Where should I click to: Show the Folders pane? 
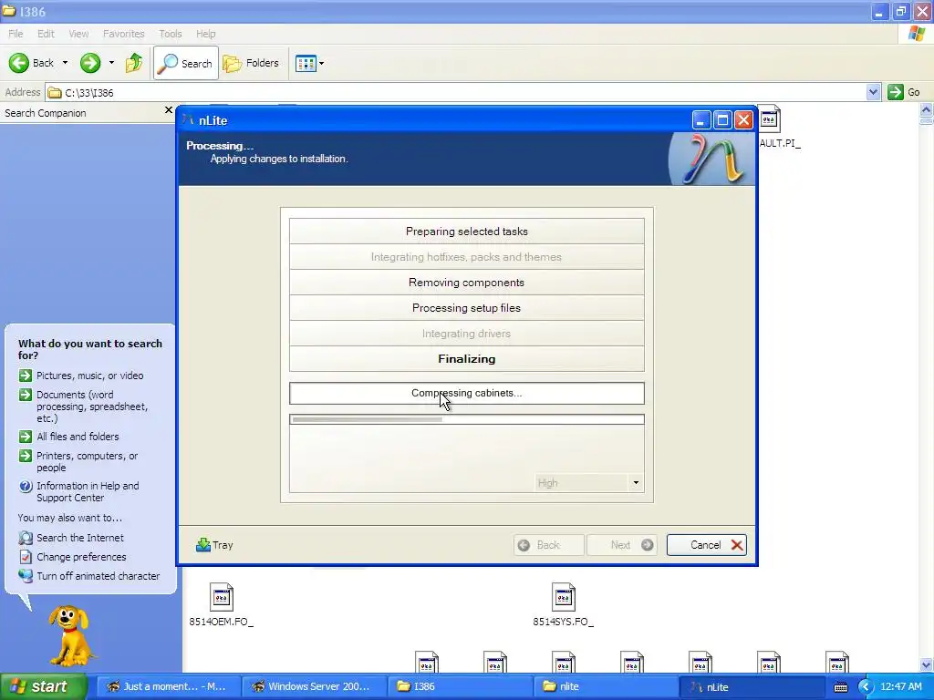click(x=251, y=63)
